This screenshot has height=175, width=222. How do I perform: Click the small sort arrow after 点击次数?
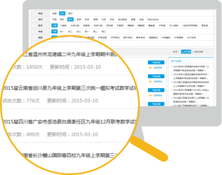(x=206, y=52)
